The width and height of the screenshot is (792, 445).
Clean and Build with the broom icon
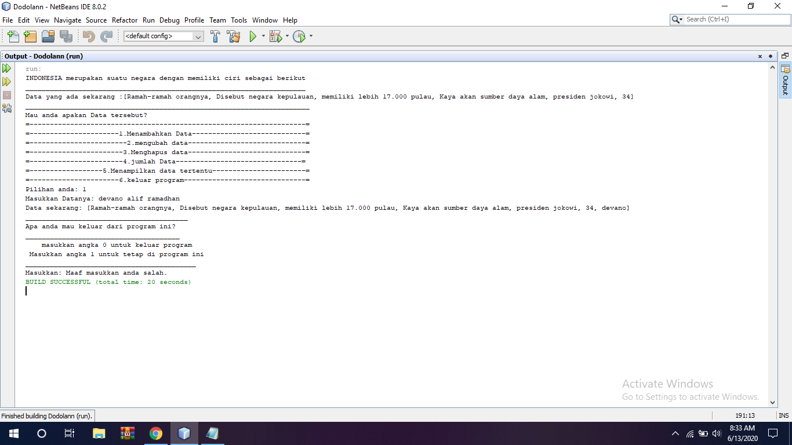(233, 36)
